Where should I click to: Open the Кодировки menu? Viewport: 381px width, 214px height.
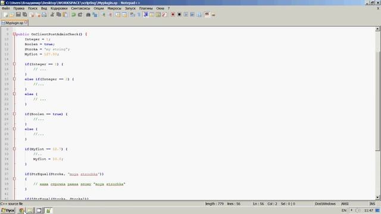59,8
